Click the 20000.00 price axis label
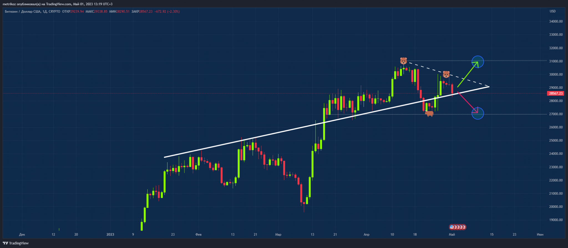Viewport: 568px width, 248px height. pyautogui.click(x=556, y=207)
